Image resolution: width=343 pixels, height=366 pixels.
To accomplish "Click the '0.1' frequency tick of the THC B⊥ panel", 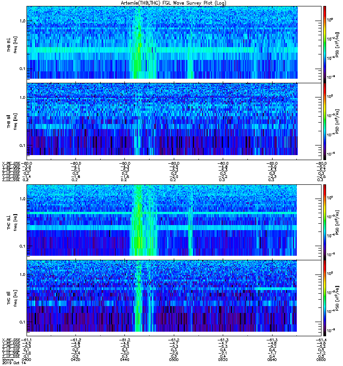I will pyautogui.click(x=22, y=246).
